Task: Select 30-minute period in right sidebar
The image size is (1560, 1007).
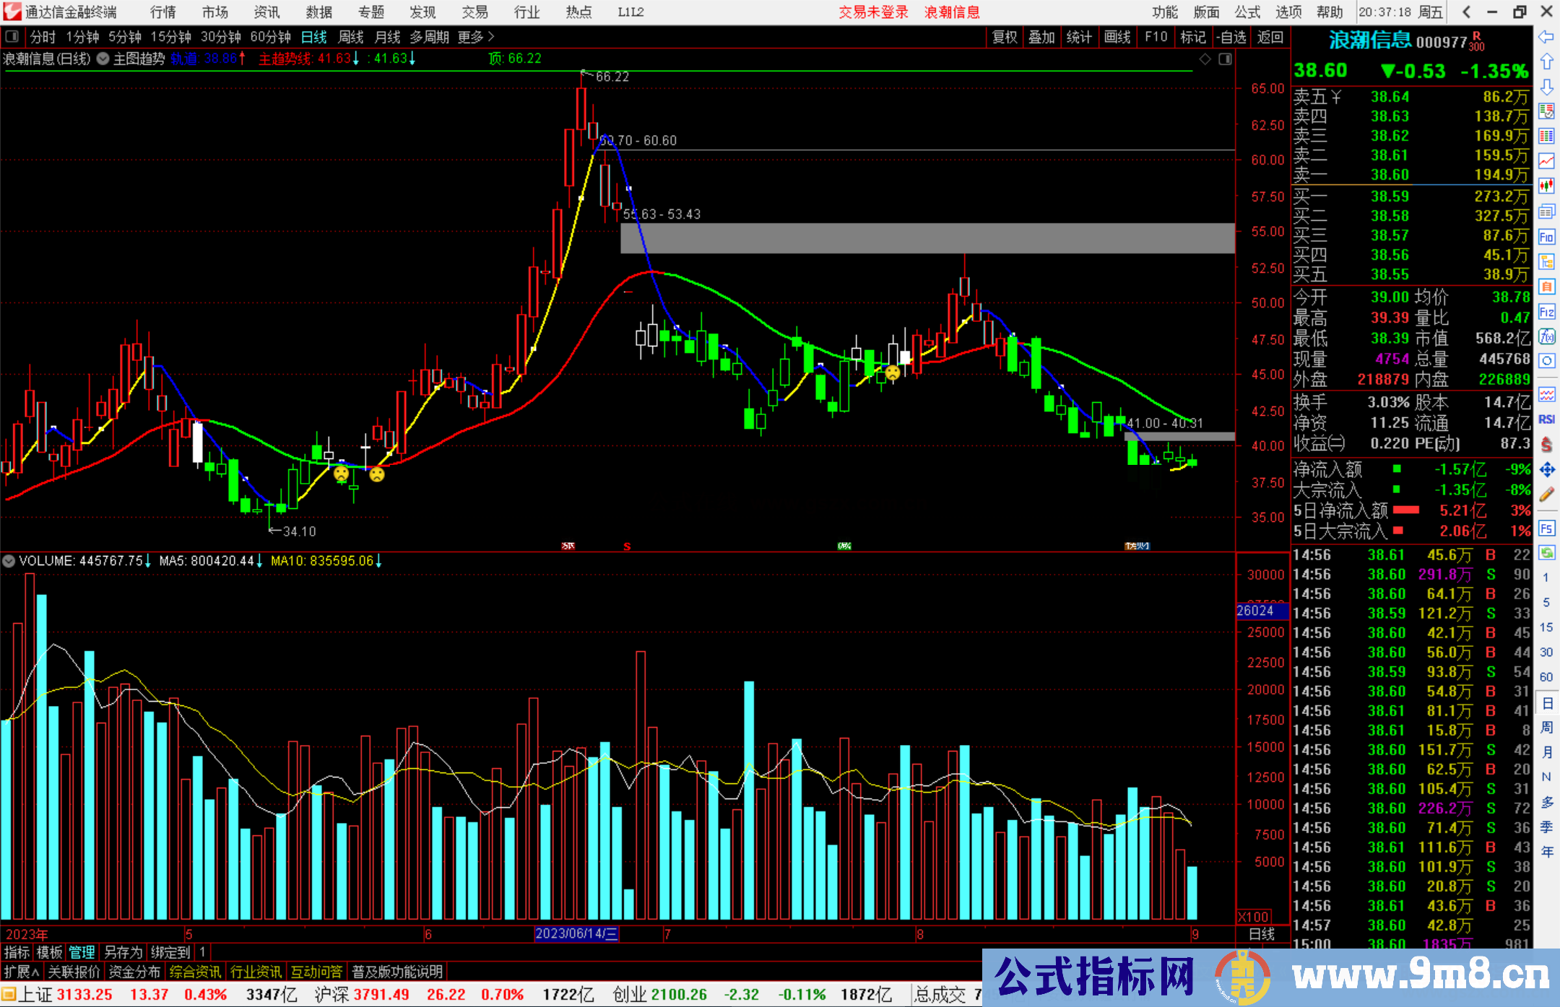Action: tap(1546, 652)
